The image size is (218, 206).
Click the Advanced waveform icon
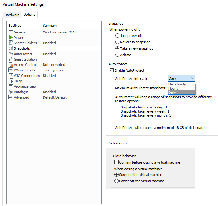pos(11,97)
